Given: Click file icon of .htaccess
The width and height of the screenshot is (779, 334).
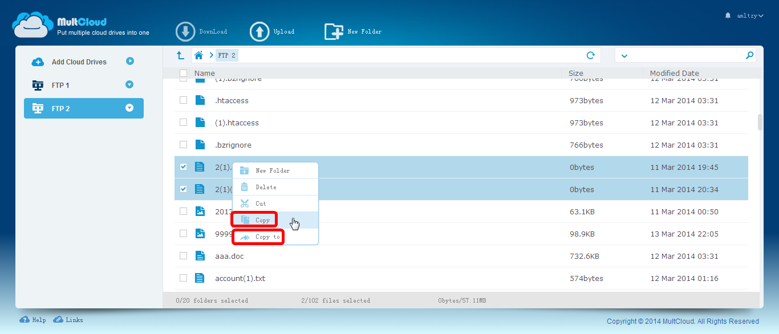Looking at the screenshot, I should 200,100.
